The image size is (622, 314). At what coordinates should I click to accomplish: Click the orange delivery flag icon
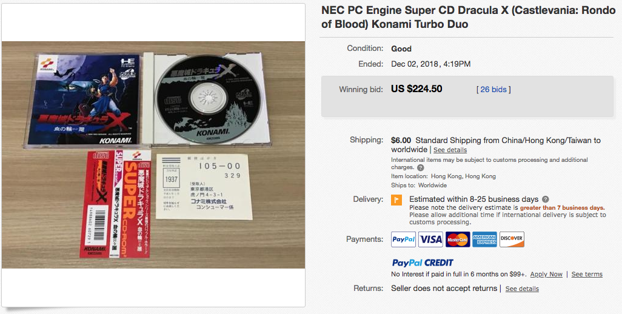(x=396, y=200)
